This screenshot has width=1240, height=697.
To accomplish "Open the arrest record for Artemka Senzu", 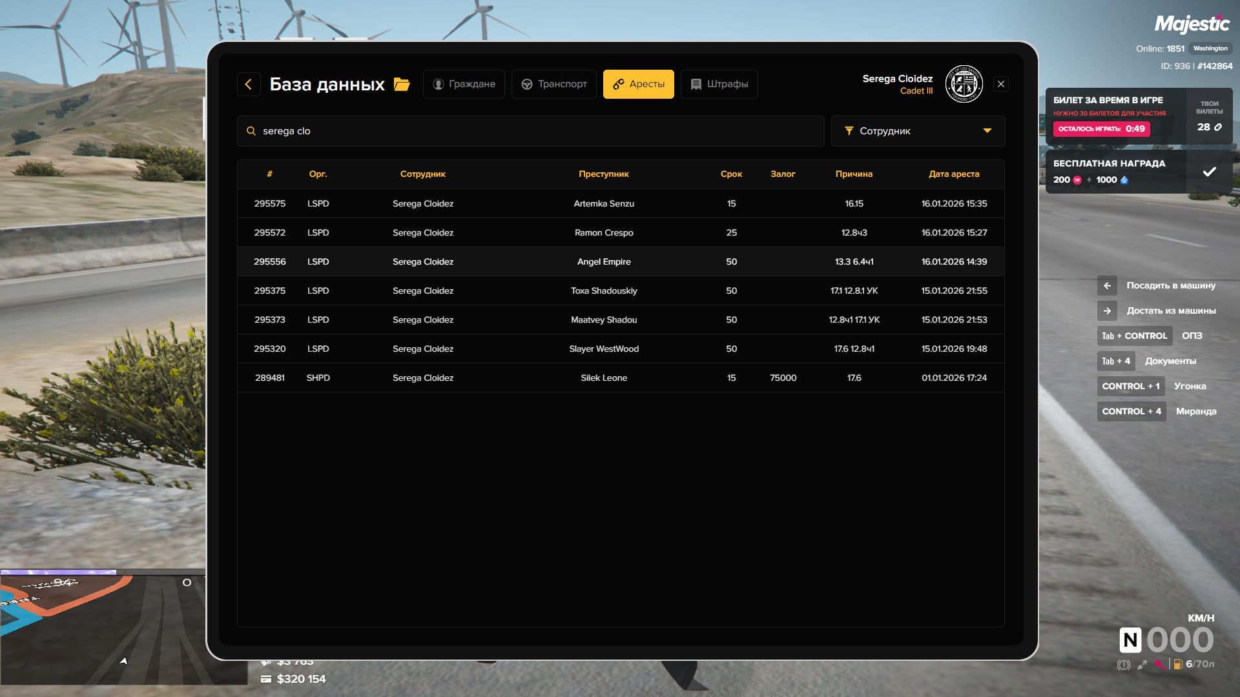I will coord(603,203).
